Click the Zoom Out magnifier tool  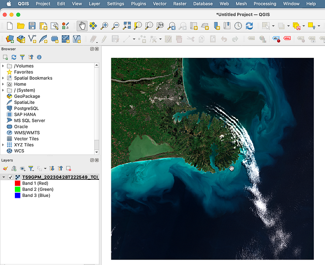point(116,25)
